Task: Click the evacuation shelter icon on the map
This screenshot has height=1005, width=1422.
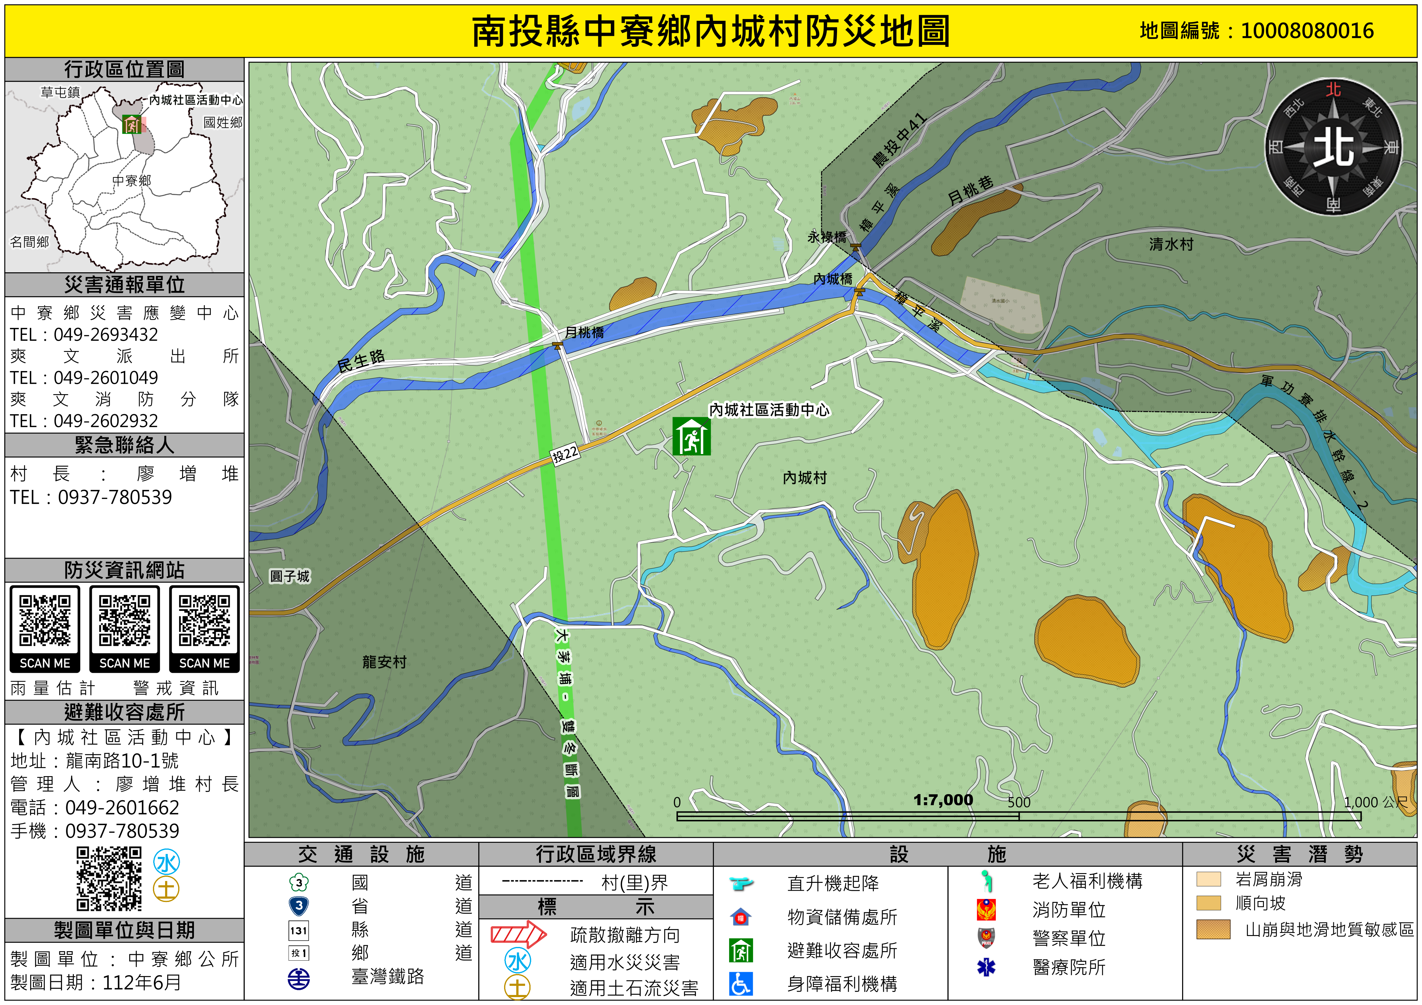Action: point(691,436)
